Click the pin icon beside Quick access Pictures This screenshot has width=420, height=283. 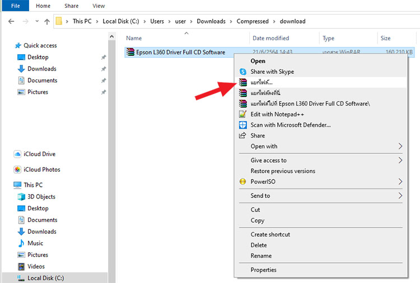[104, 92]
